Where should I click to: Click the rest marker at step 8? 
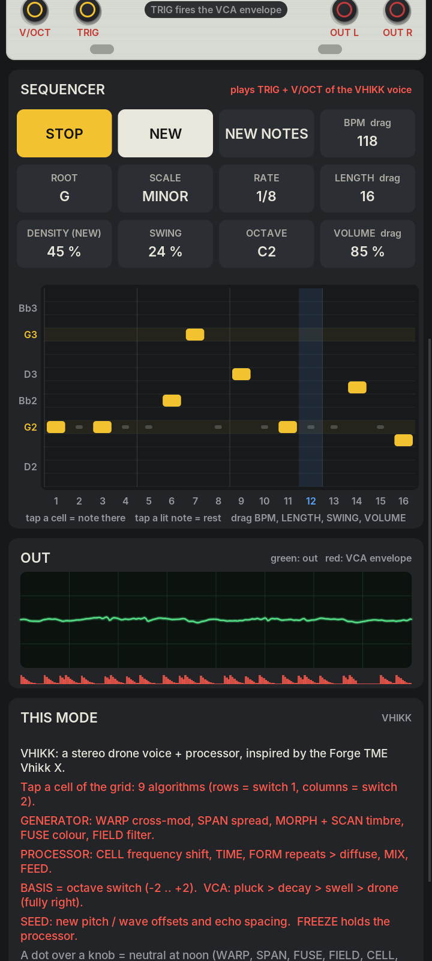point(218,427)
